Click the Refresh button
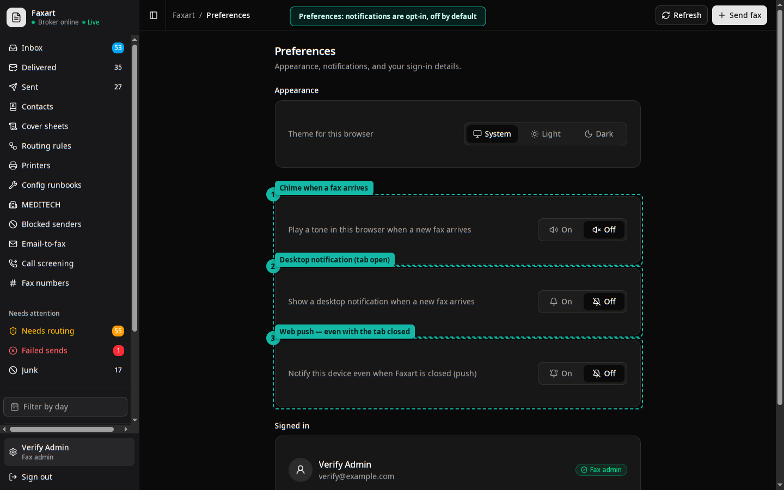Screen dimensions: 784x490 coord(682,15)
